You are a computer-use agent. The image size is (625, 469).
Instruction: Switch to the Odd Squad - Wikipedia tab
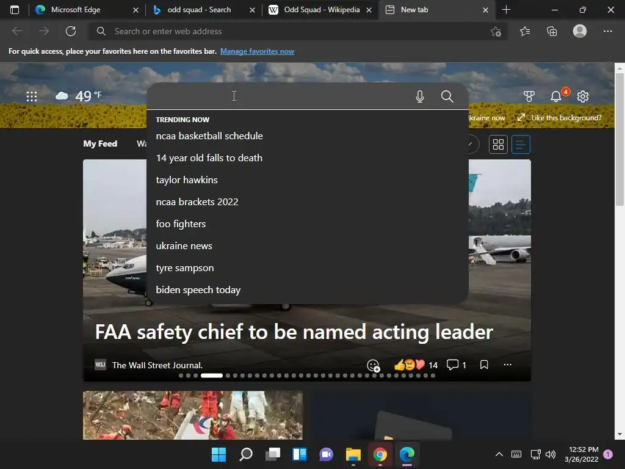click(320, 10)
